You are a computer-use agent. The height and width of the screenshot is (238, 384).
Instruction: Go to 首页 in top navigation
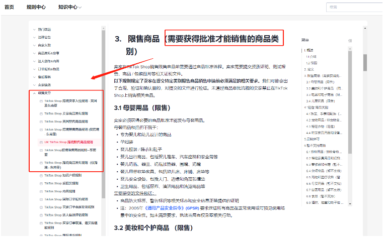9,7
